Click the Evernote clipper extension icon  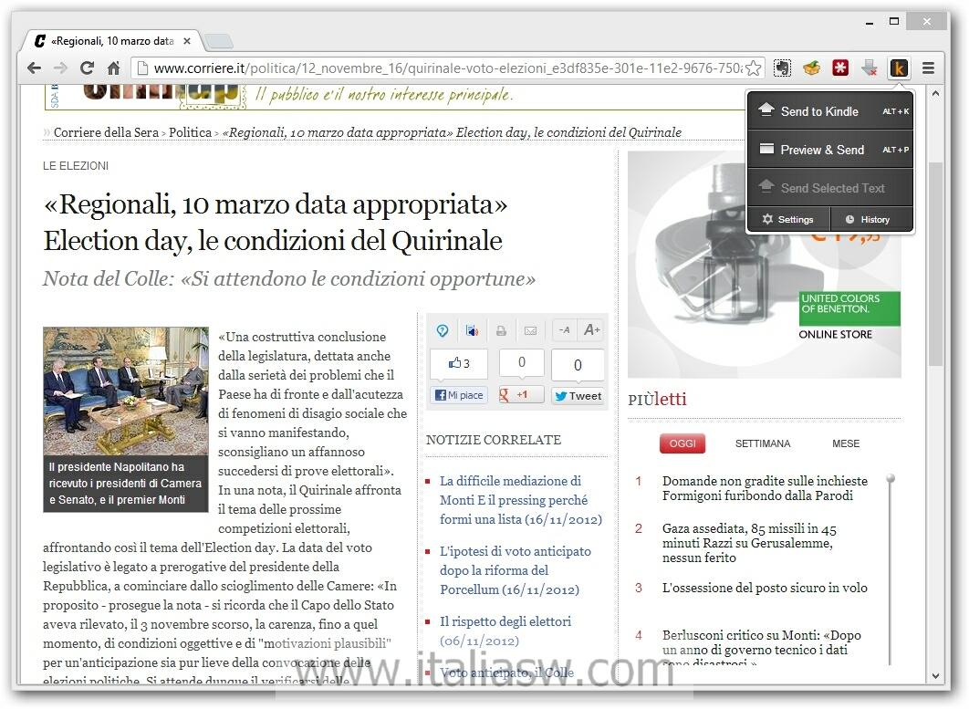point(782,68)
